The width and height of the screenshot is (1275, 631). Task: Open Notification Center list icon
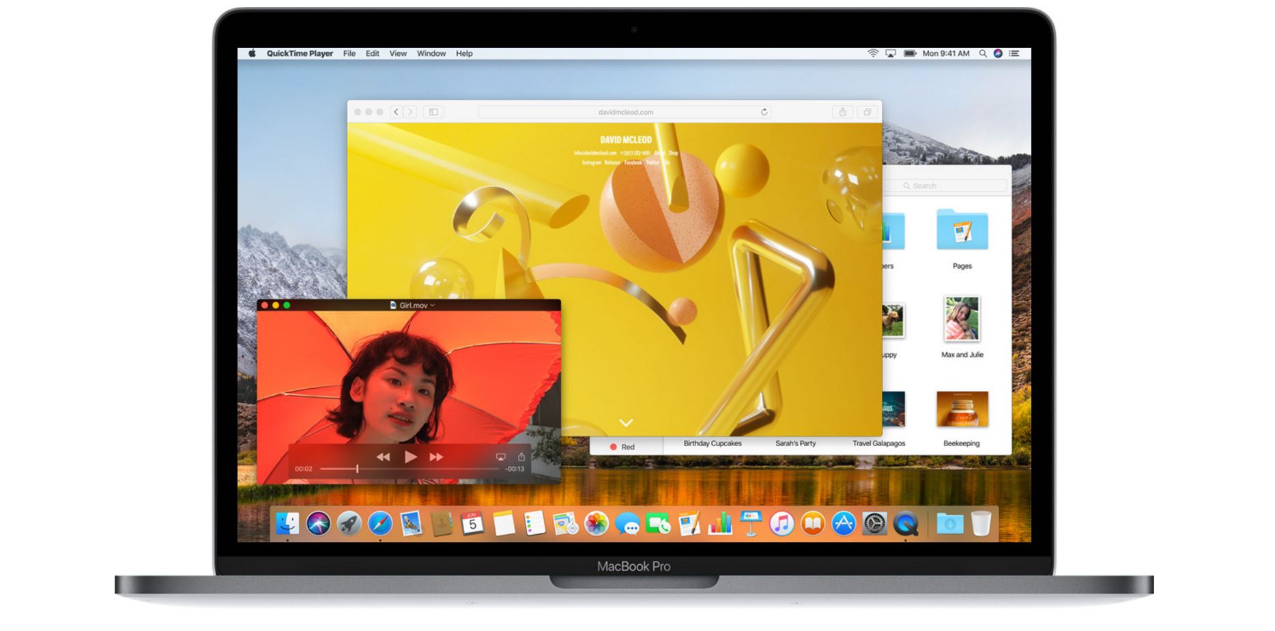tap(1014, 53)
